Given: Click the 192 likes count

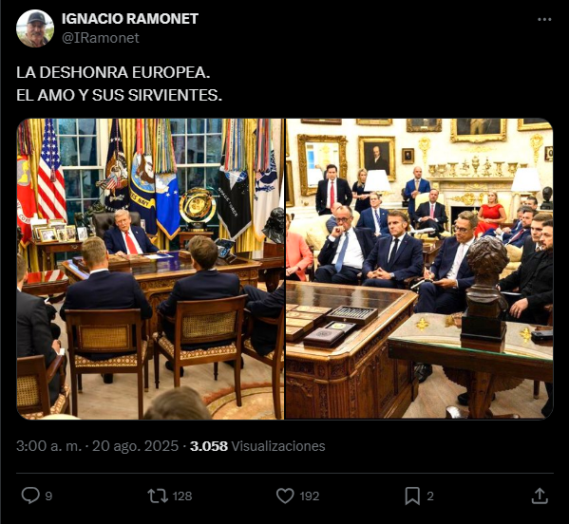Looking at the screenshot, I should [x=309, y=496].
